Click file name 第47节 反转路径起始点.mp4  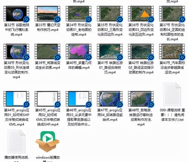point(110,115)
